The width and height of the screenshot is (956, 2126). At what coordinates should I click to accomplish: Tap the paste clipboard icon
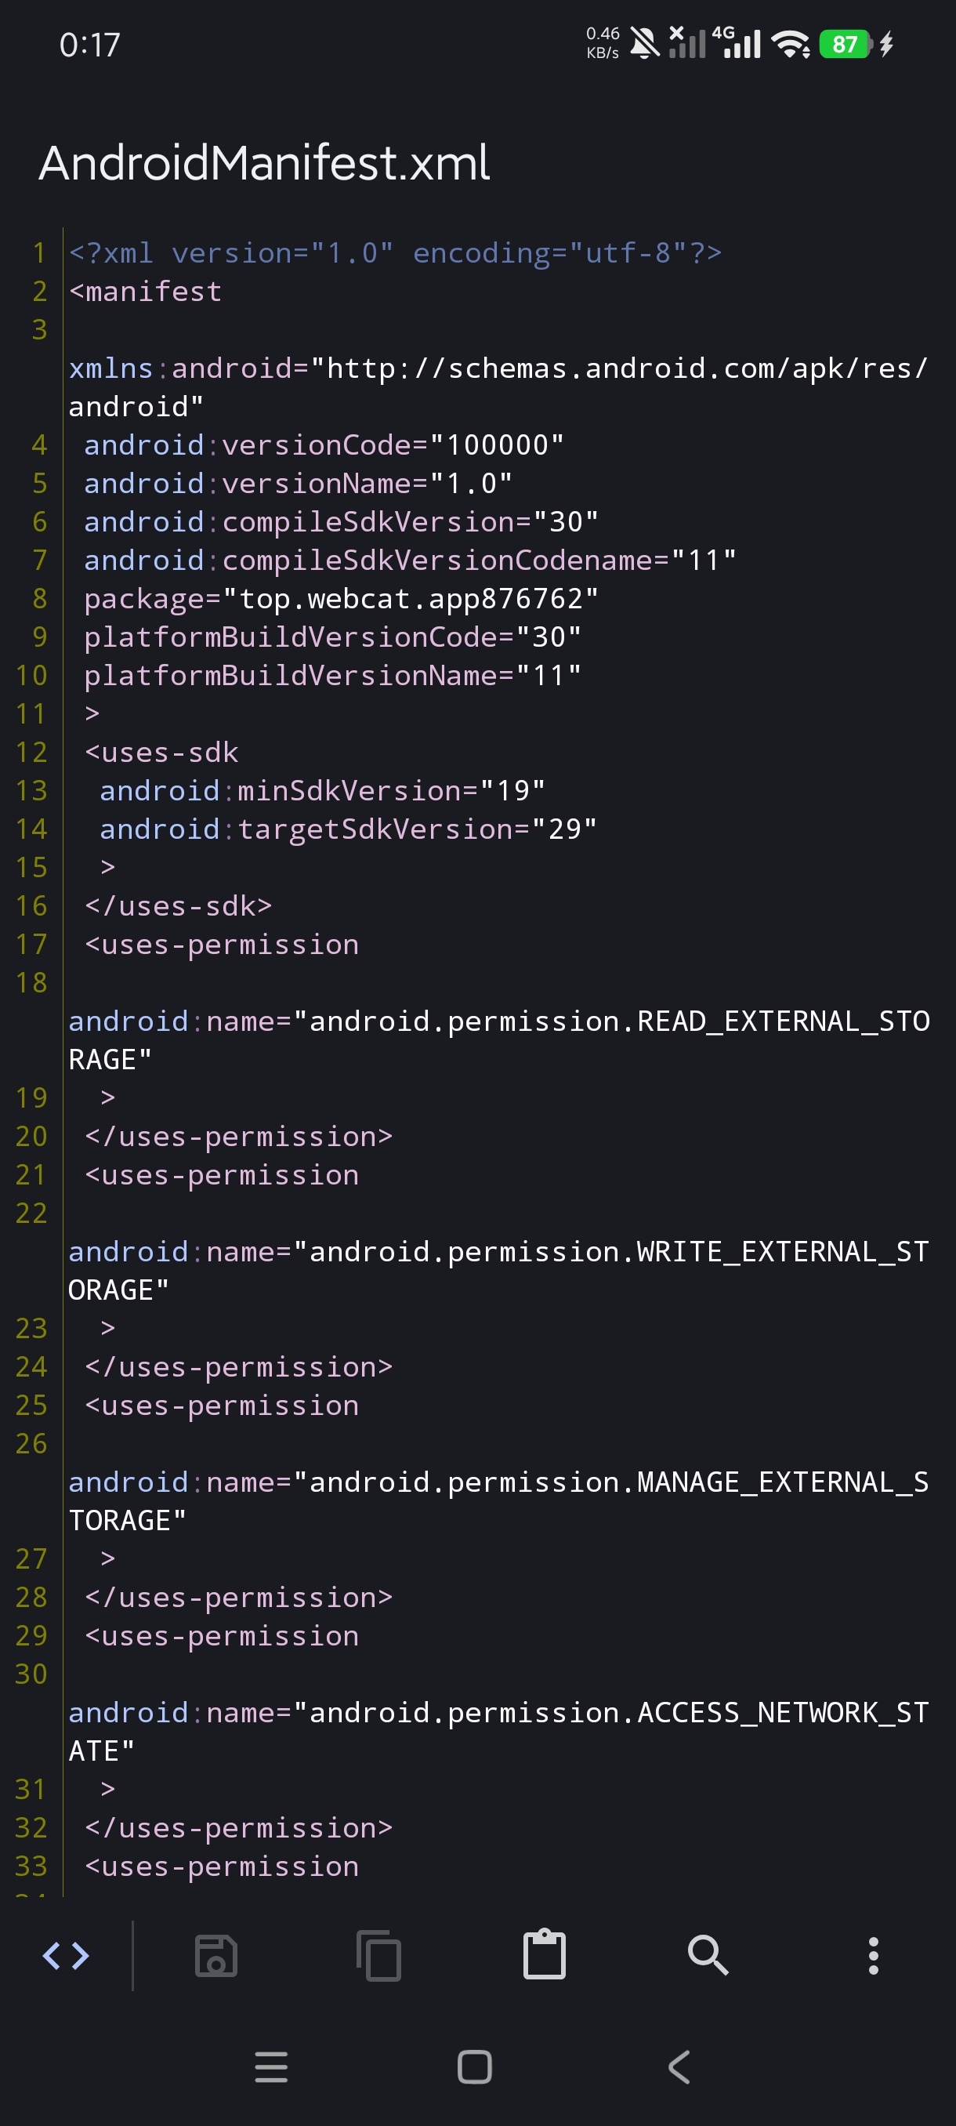[545, 1954]
